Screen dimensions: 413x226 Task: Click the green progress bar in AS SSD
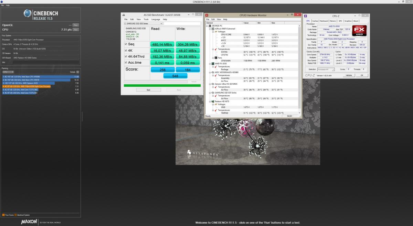coord(162,85)
